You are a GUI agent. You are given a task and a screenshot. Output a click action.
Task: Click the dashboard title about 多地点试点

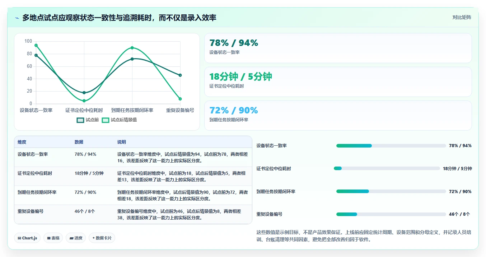pos(119,18)
